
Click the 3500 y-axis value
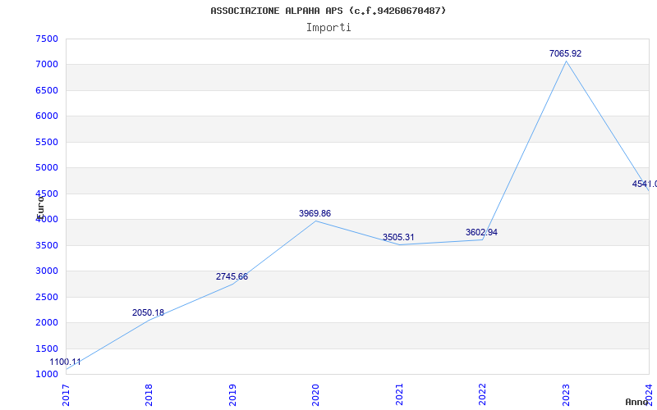(x=47, y=245)
